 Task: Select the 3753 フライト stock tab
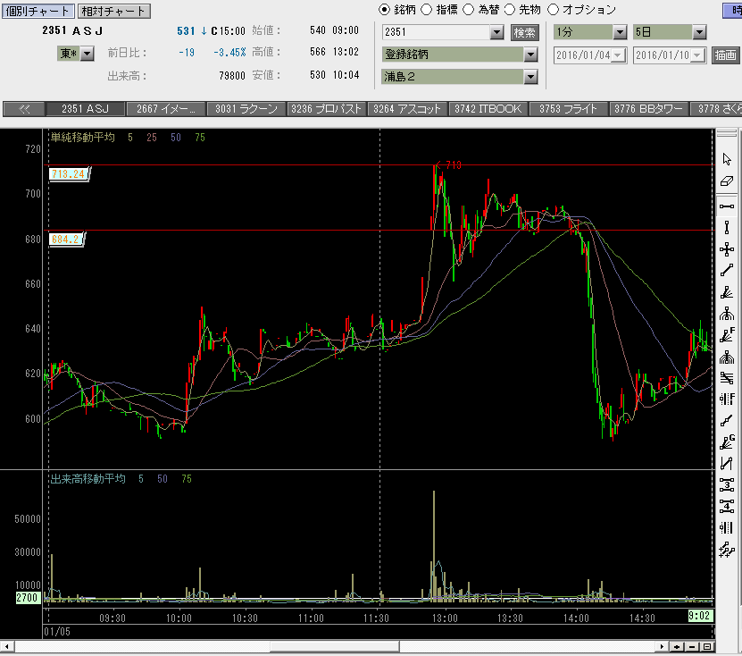569,109
